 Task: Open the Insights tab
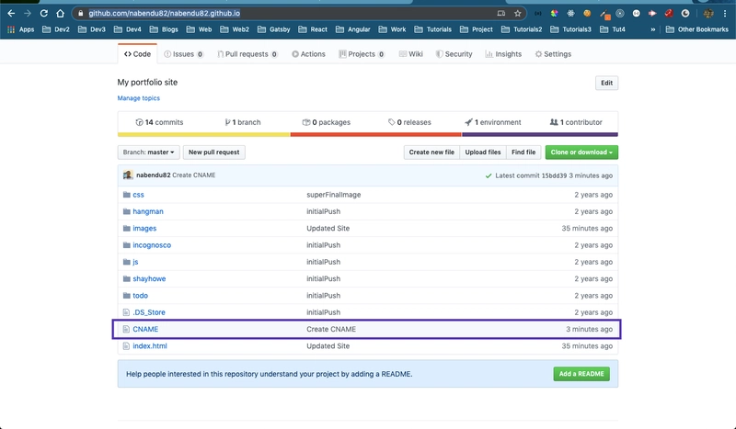[x=503, y=54]
